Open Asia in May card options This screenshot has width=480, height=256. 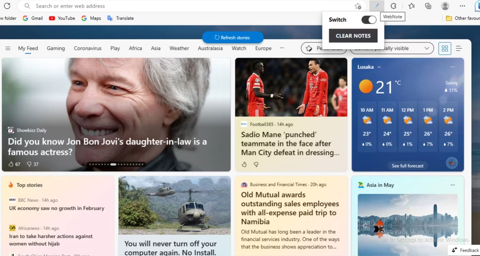452,185
